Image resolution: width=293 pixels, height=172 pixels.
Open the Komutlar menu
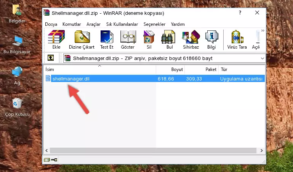tap(72, 24)
